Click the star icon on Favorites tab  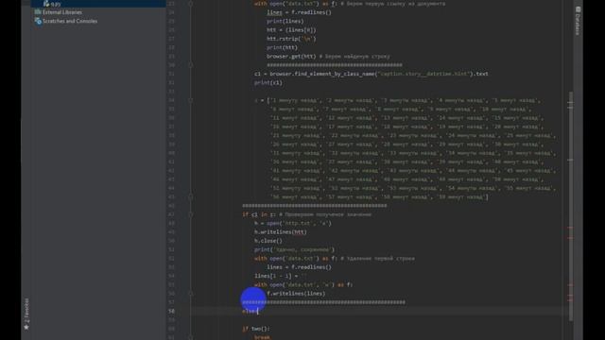26,328
